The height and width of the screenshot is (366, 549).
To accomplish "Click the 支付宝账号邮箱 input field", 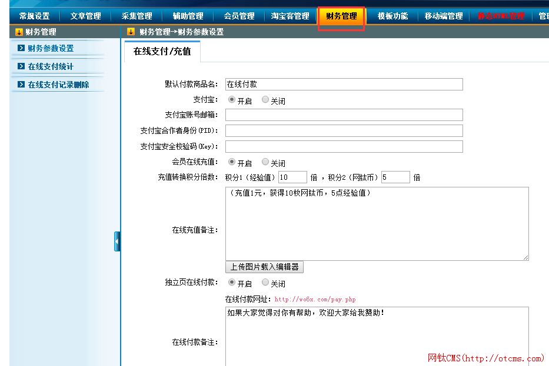I will point(344,115).
